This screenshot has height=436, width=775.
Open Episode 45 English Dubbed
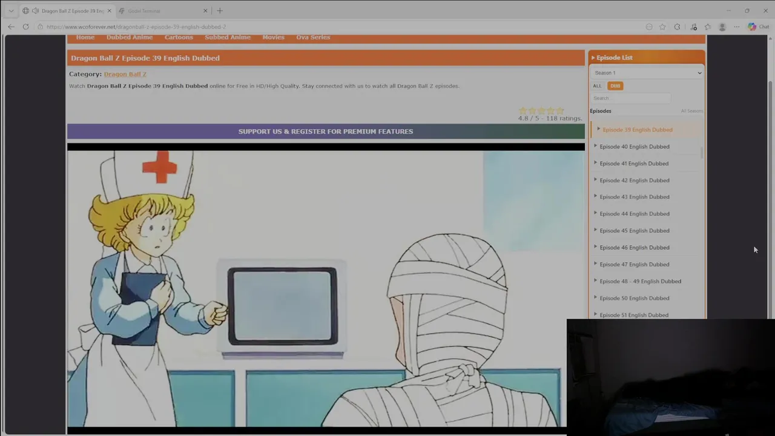click(635, 231)
